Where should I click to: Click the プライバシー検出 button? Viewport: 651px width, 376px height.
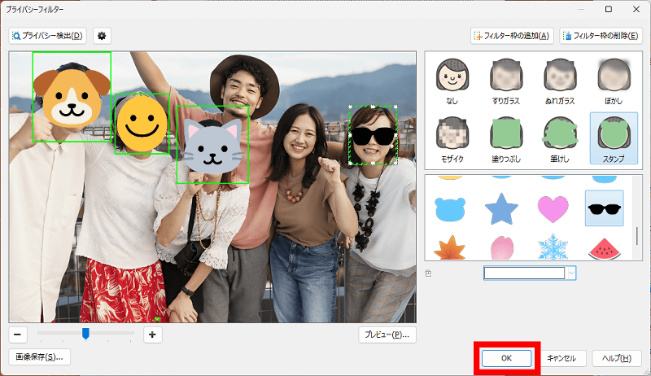click(x=48, y=36)
